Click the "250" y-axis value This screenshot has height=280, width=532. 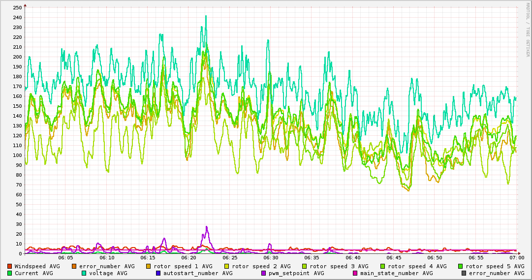pos(18,7)
